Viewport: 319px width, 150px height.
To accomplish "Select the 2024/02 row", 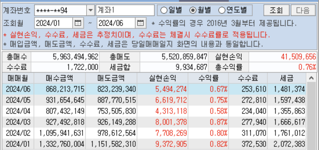I will coord(154,133).
